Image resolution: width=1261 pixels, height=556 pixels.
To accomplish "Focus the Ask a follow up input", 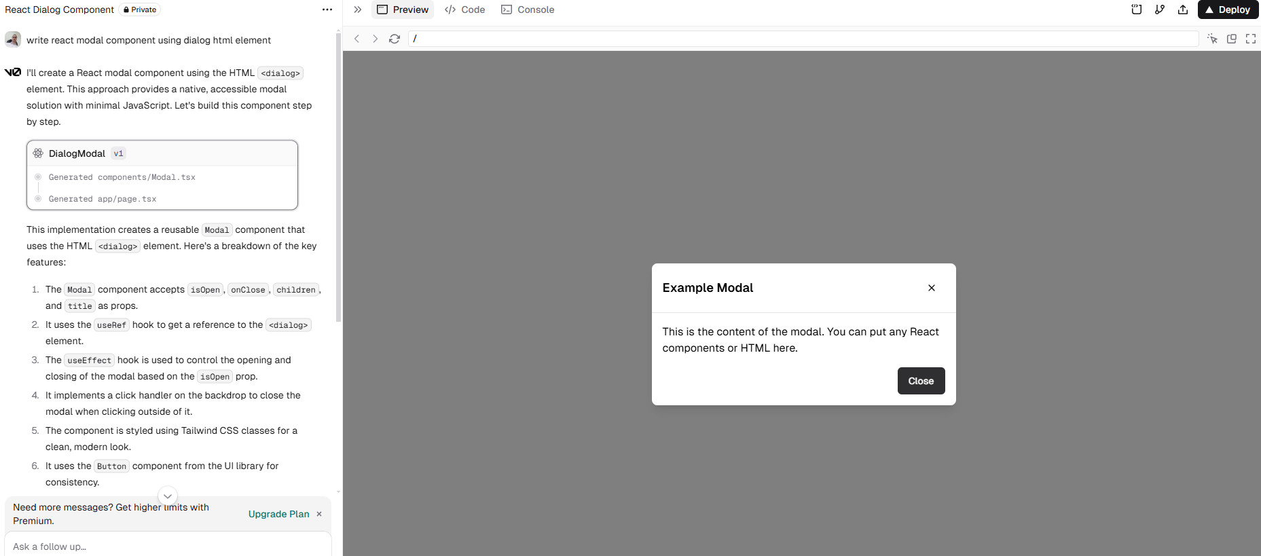I will point(168,546).
